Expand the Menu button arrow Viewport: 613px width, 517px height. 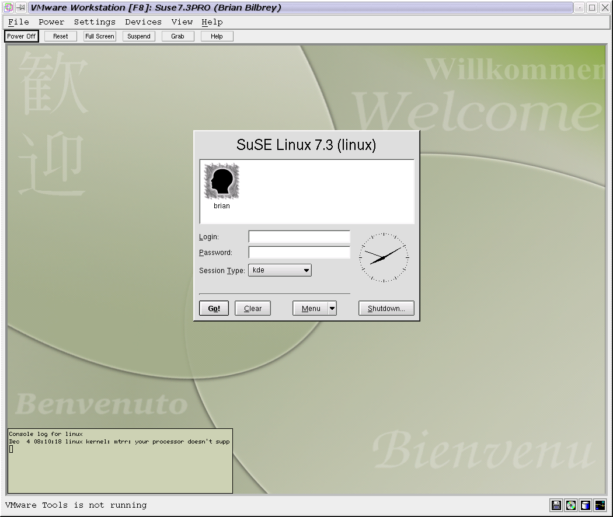[x=332, y=309]
